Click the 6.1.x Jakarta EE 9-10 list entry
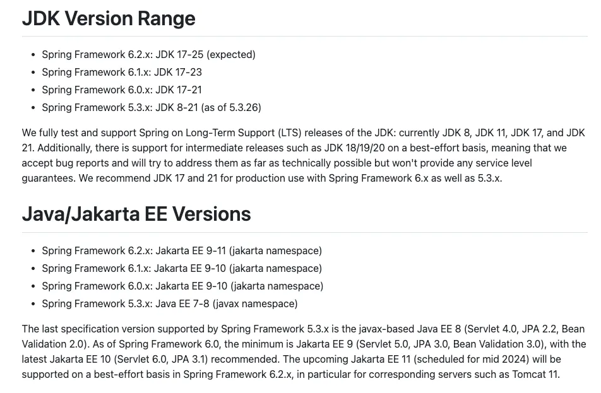This screenshot has height=393, width=601. pyautogui.click(x=182, y=269)
